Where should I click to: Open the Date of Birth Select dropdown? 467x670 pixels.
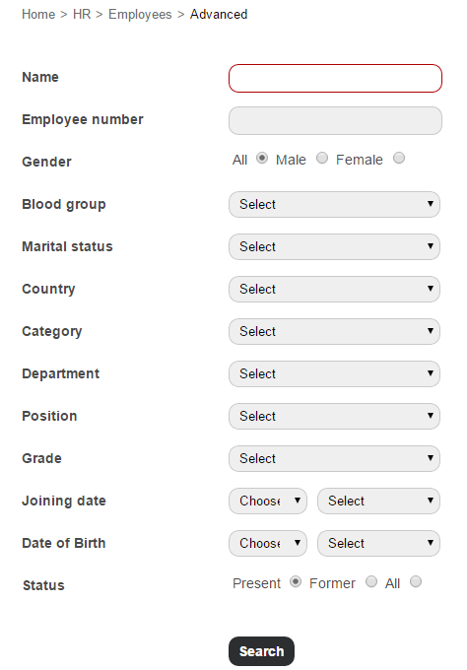point(378,543)
